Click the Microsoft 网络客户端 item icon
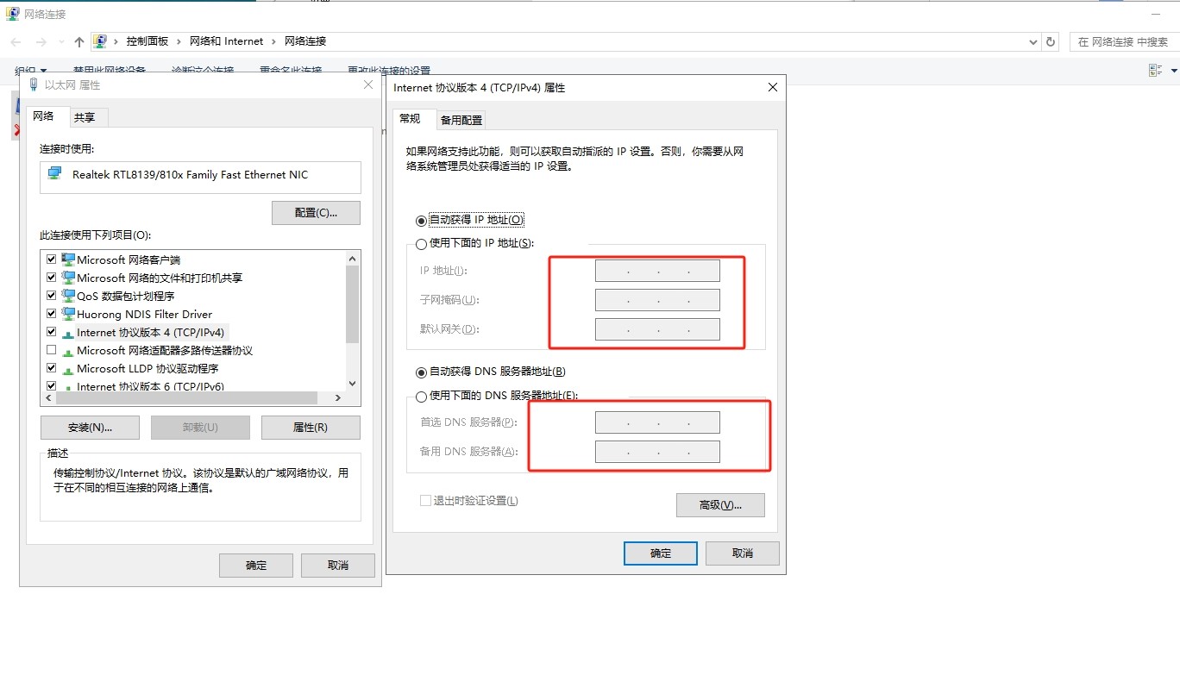This screenshot has height=694, width=1180. coord(68,259)
